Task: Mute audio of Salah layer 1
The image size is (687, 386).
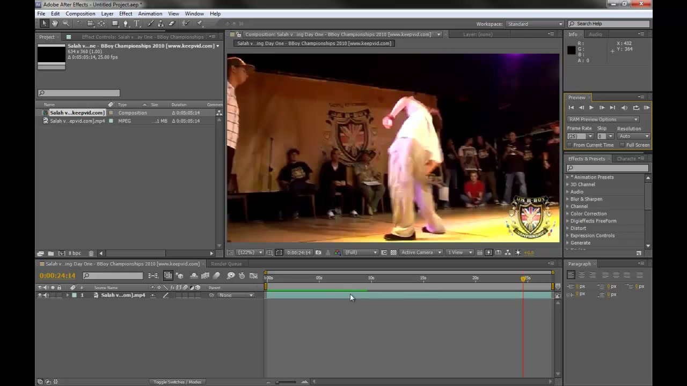Action: (46, 295)
